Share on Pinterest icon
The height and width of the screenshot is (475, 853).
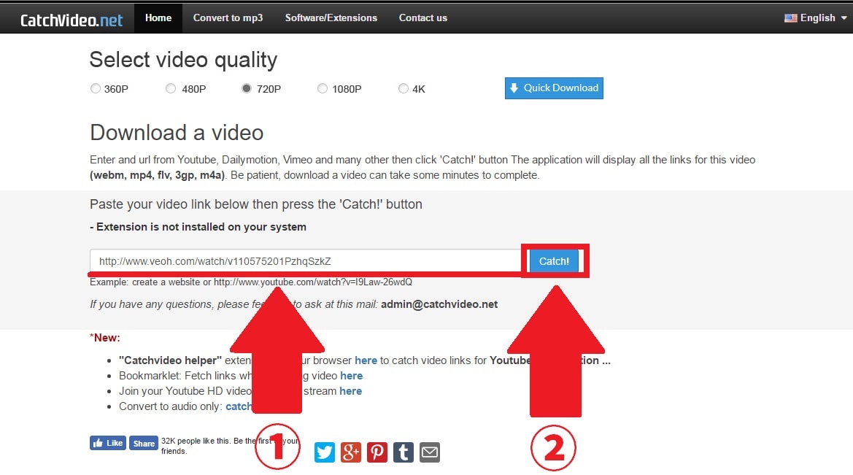pos(377,452)
